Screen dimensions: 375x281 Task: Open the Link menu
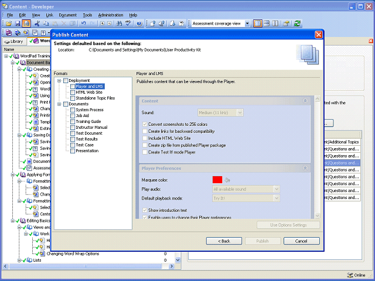coord(49,15)
